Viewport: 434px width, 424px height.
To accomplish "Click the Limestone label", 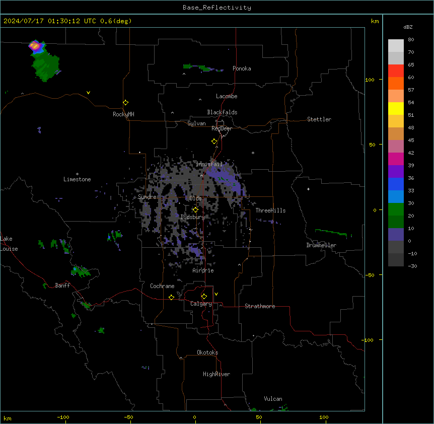I will coord(77,179).
